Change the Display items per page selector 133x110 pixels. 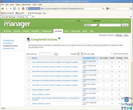tap(80, 54)
